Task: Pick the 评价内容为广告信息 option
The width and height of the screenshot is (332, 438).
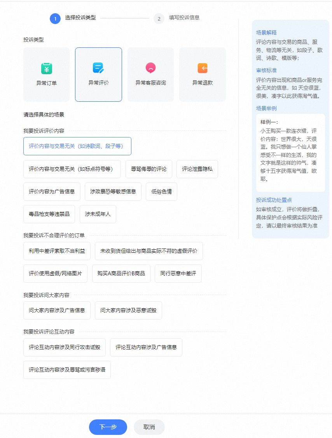Action: coord(52,192)
